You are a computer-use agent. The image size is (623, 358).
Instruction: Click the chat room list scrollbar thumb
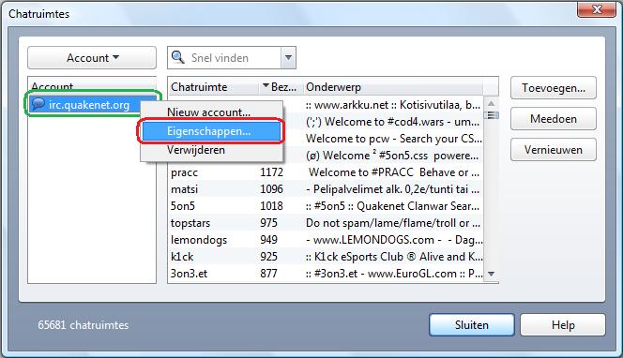click(491, 115)
